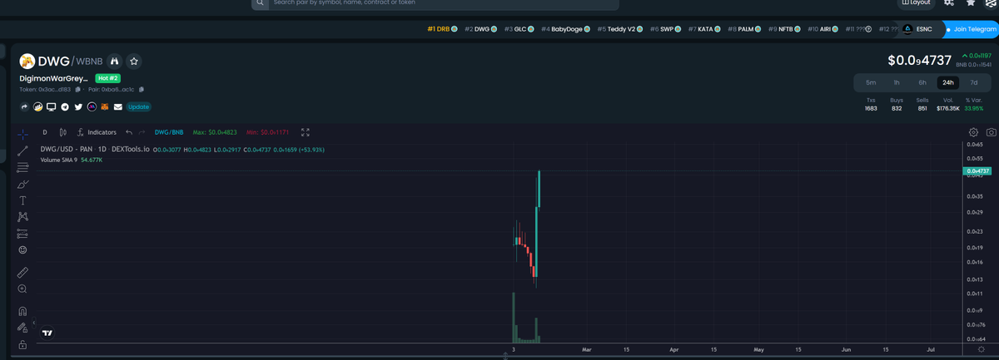Viewport: 999px width, 360px height.
Task: Toggle stay-in-drawing-mode pencil lock
Action: (22, 328)
